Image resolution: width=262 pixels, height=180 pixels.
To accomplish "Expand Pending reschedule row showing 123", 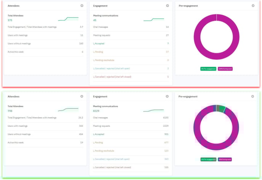I will coord(131,151).
